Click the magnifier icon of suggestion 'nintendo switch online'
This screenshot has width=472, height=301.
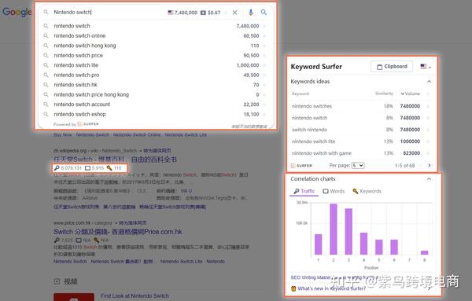click(x=46, y=36)
